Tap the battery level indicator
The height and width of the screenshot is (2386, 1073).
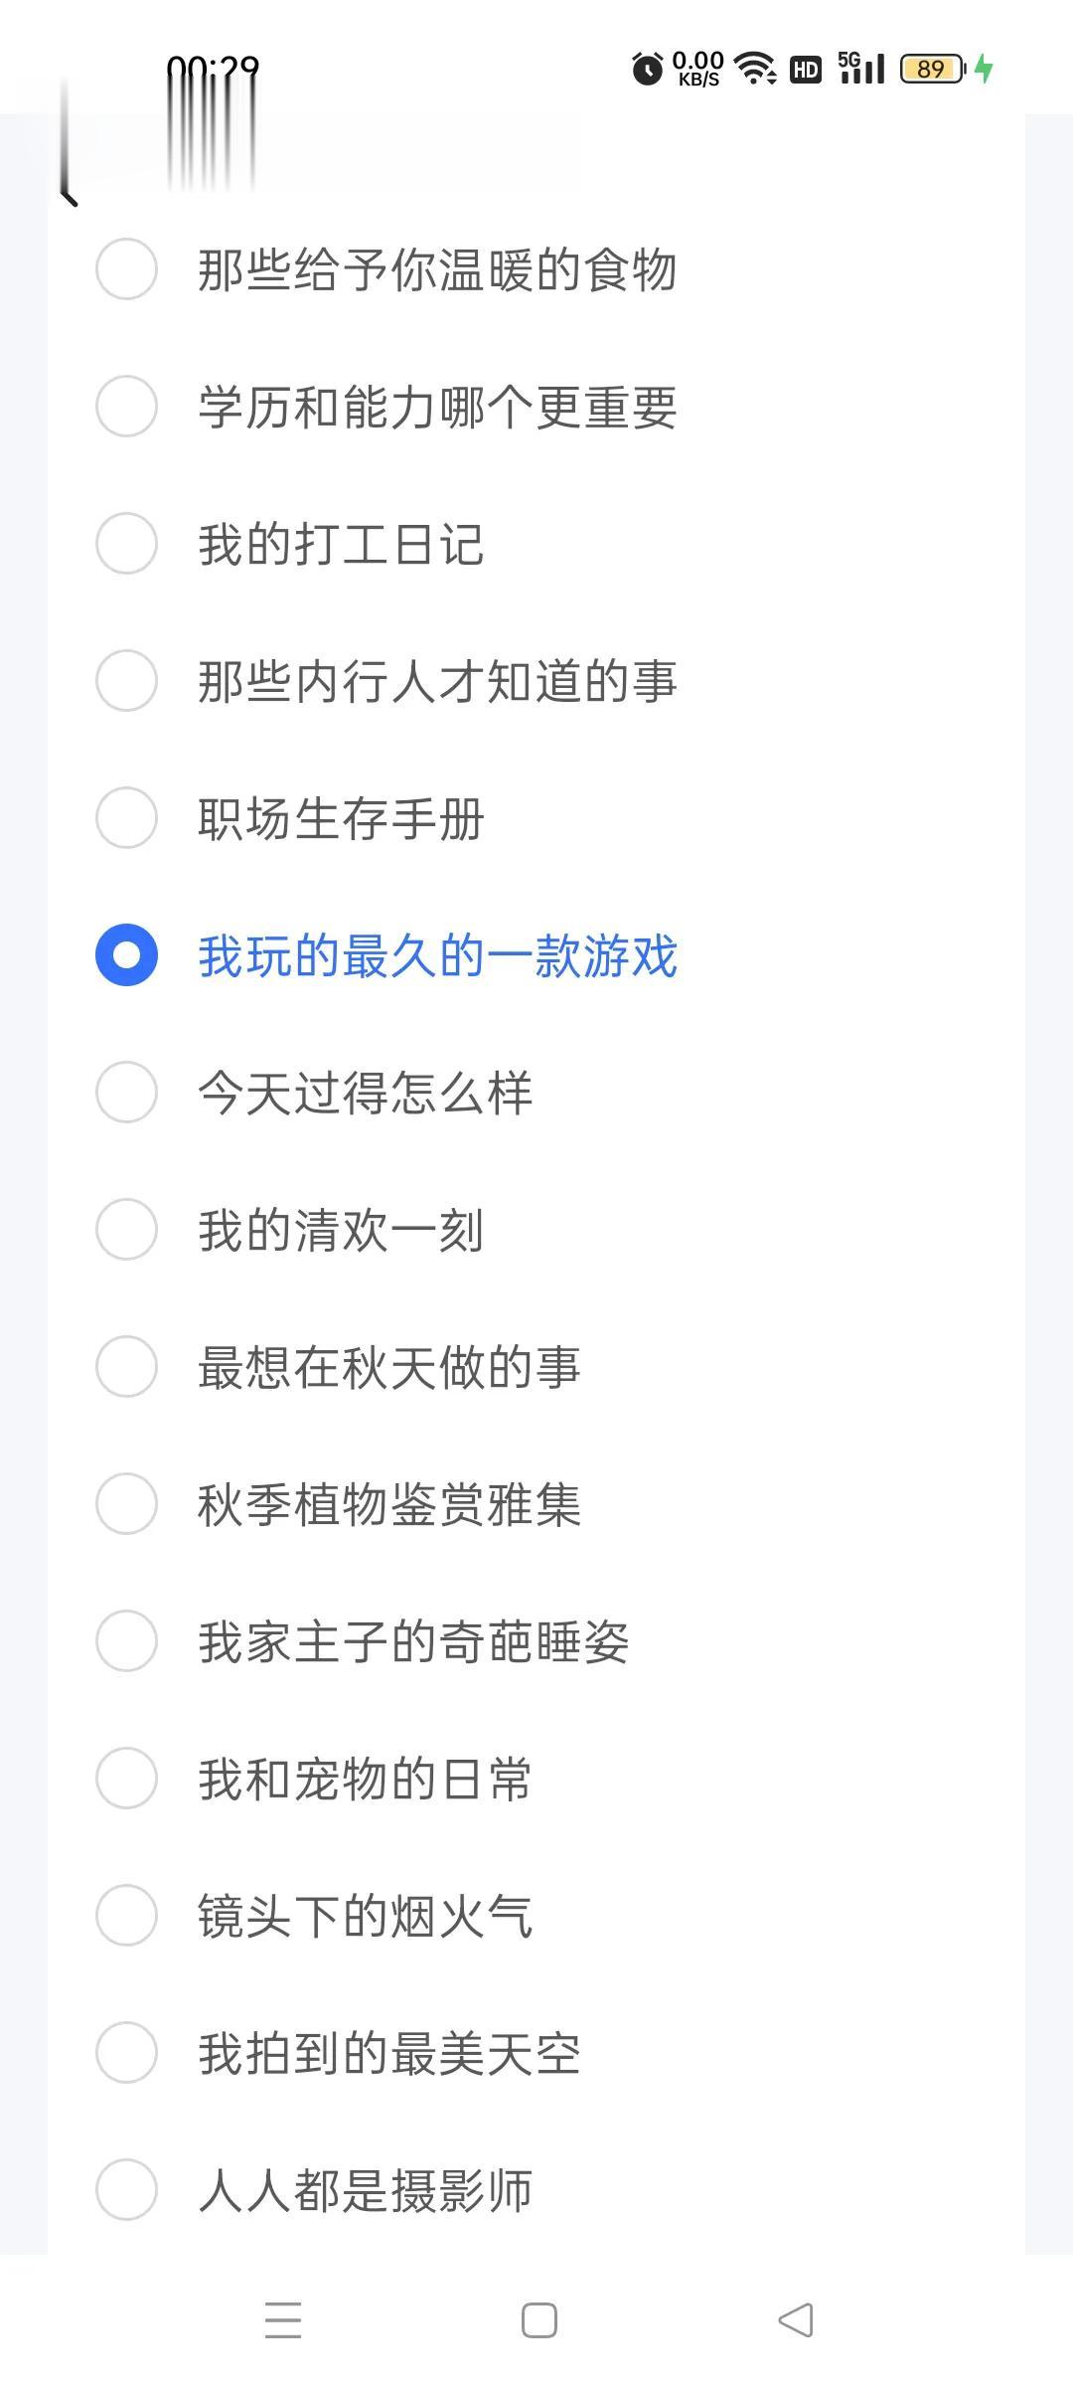click(x=932, y=69)
